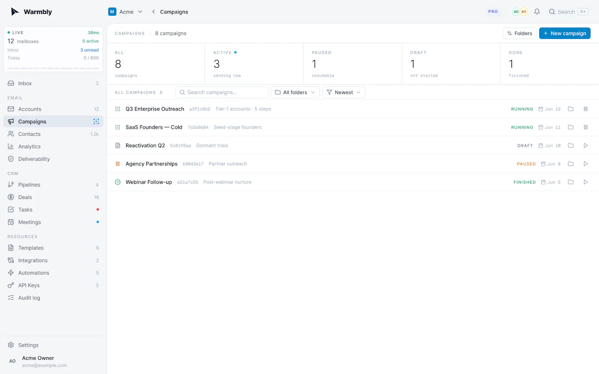Click the 9 active mailboxes label
The image size is (599, 374).
point(91,41)
